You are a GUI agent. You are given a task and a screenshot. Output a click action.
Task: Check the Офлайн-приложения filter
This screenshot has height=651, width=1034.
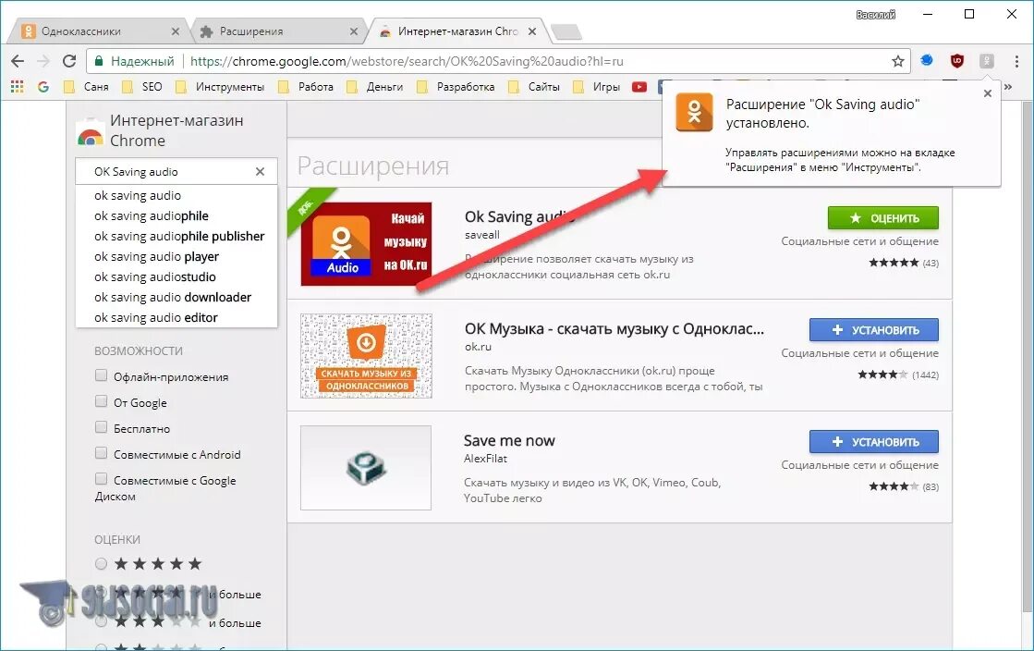101,375
